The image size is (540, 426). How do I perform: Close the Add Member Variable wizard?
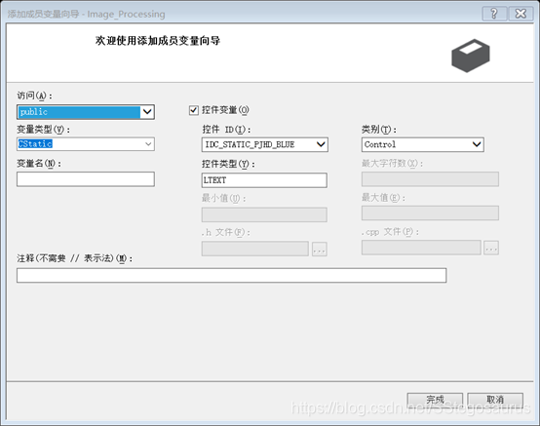521,14
